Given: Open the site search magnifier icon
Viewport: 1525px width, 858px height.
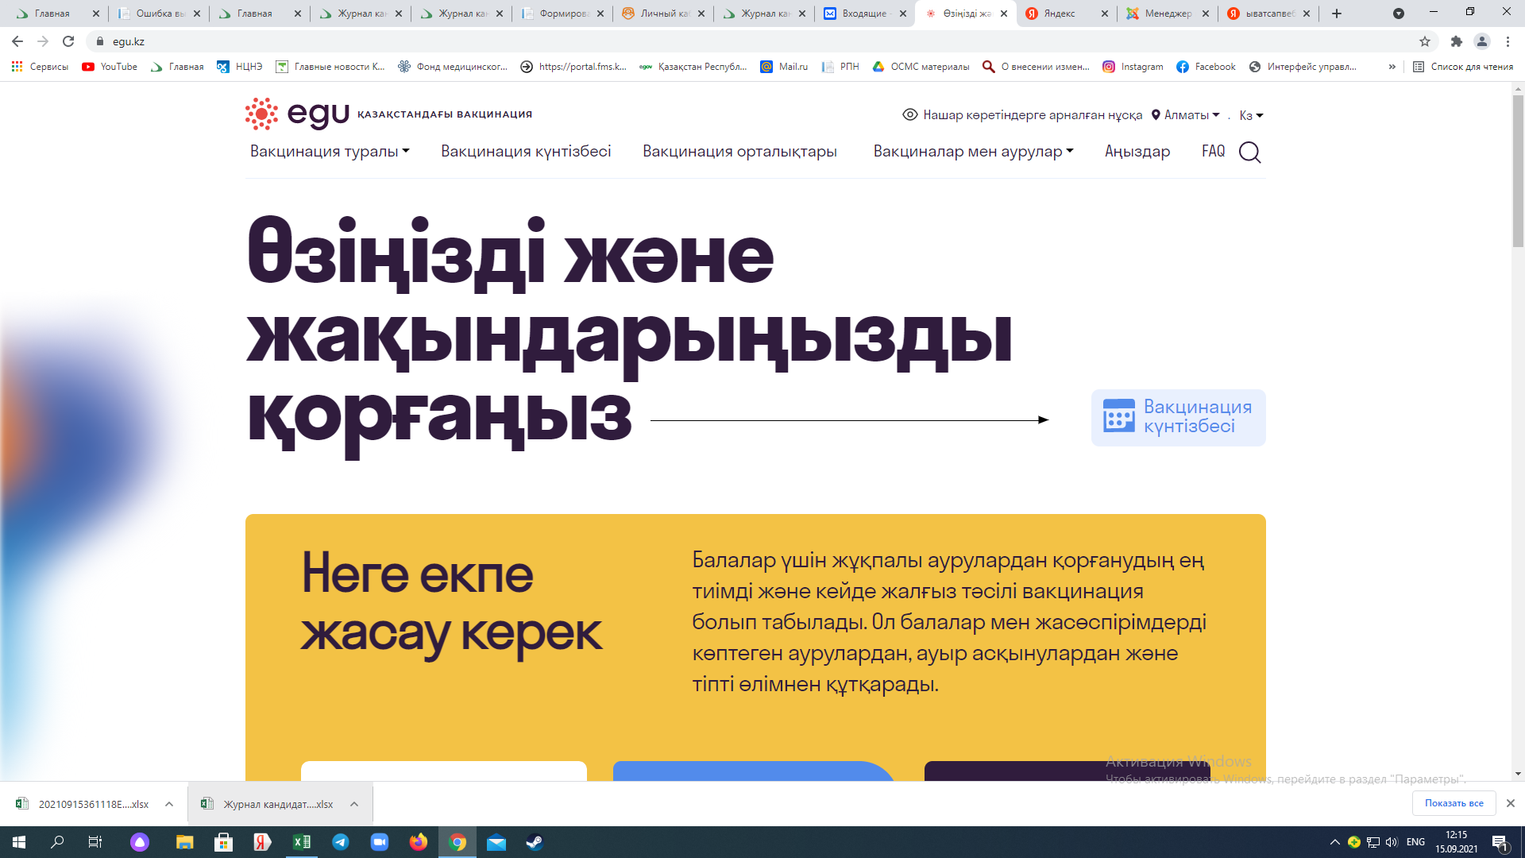Looking at the screenshot, I should [x=1249, y=152].
